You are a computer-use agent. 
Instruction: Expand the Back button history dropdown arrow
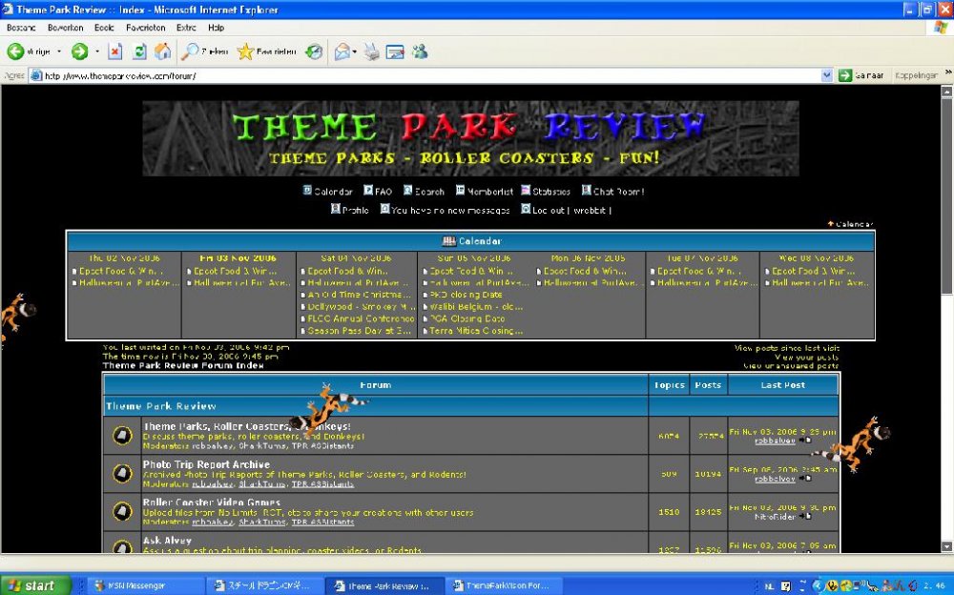[59, 51]
